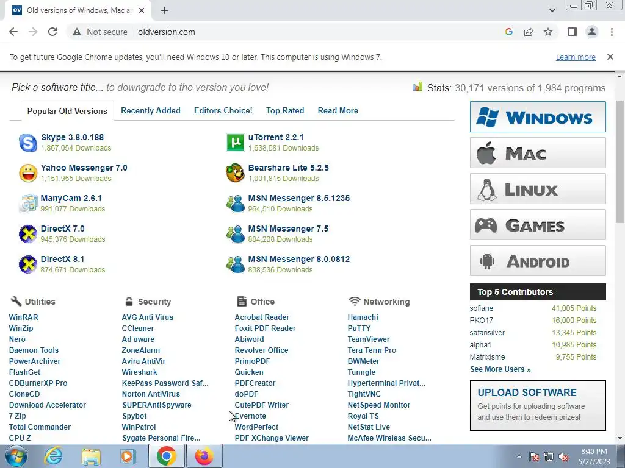Toggle the Chrome side panel icon
The height and width of the screenshot is (468, 625).
pyautogui.click(x=573, y=32)
